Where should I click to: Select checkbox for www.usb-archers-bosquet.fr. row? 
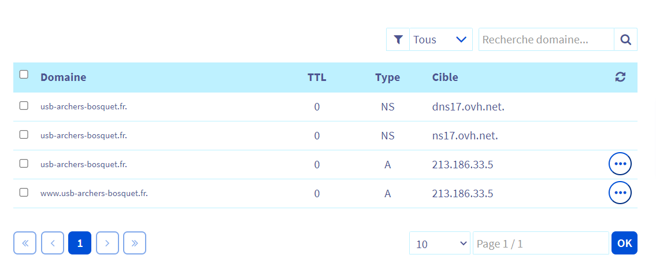click(x=24, y=193)
